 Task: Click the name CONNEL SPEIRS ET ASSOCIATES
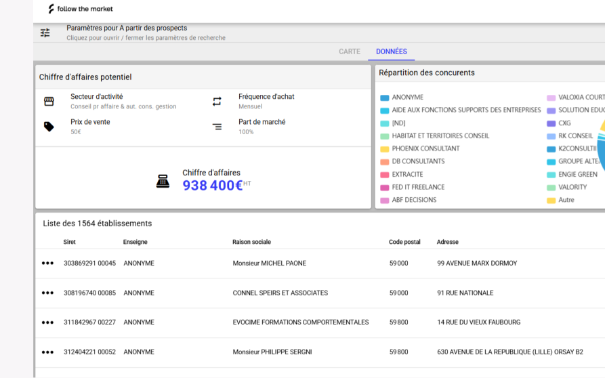coord(280,293)
